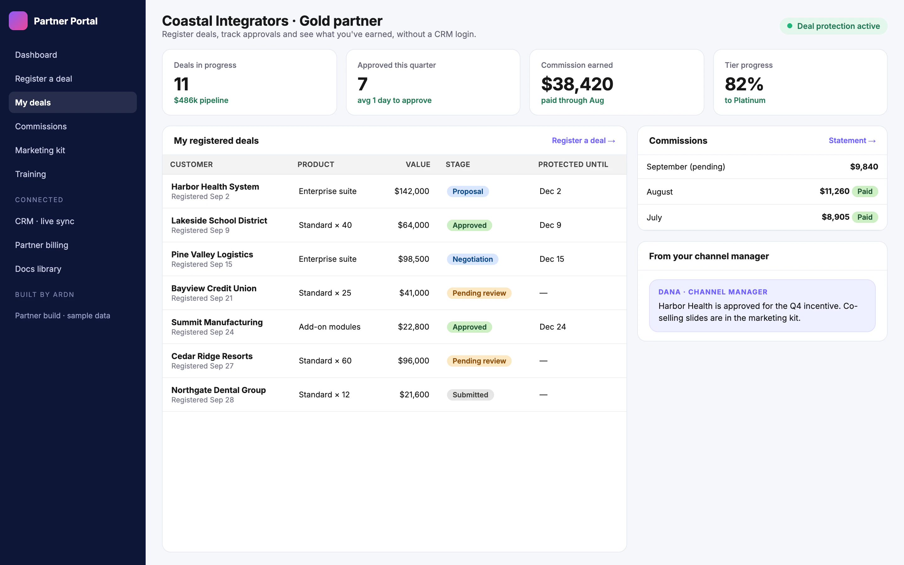
Task: Click the $22,800 deal value
Action: click(x=413, y=327)
